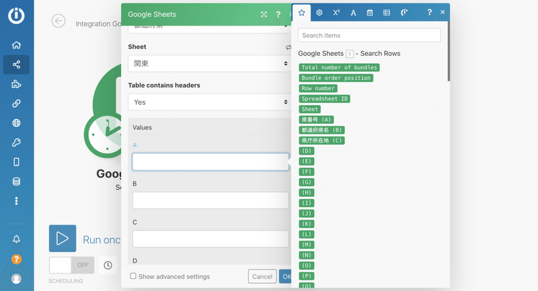The image size is (538, 291).
Task: Go to Home in the left sidebar
Action: click(16, 45)
